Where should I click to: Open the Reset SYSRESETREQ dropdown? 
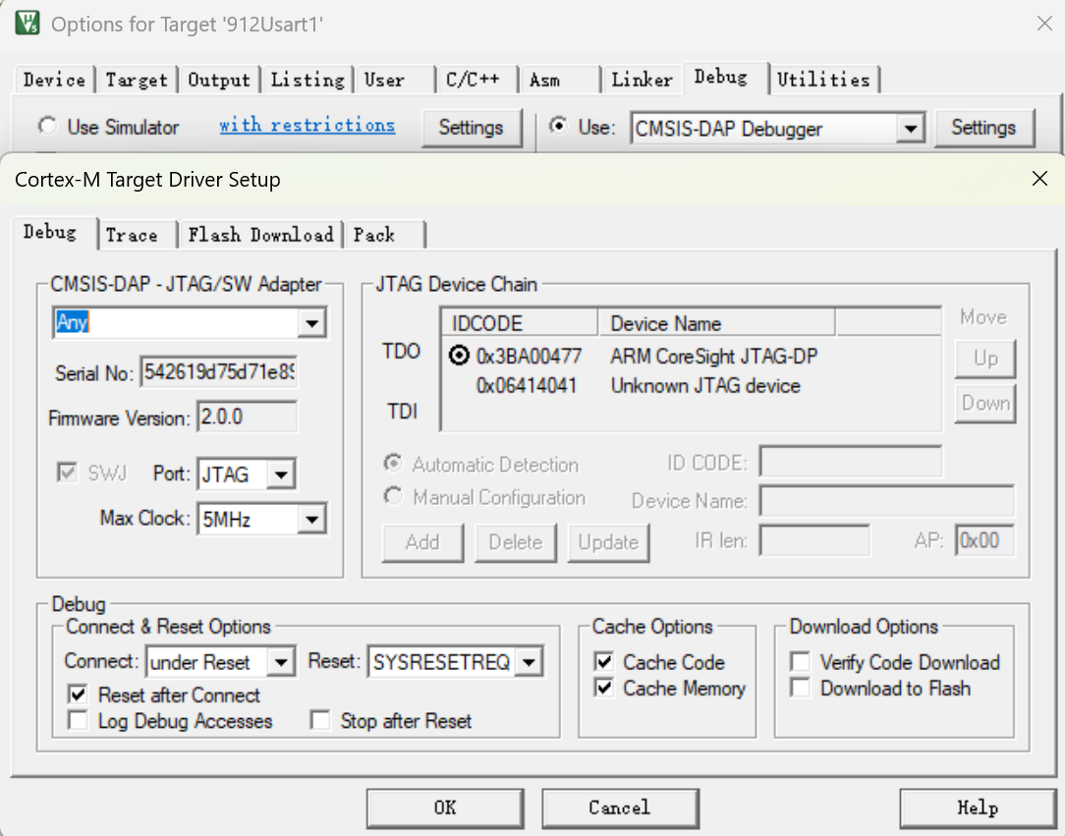point(530,661)
